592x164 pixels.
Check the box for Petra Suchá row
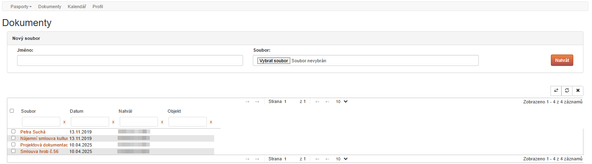pyautogui.click(x=13, y=131)
